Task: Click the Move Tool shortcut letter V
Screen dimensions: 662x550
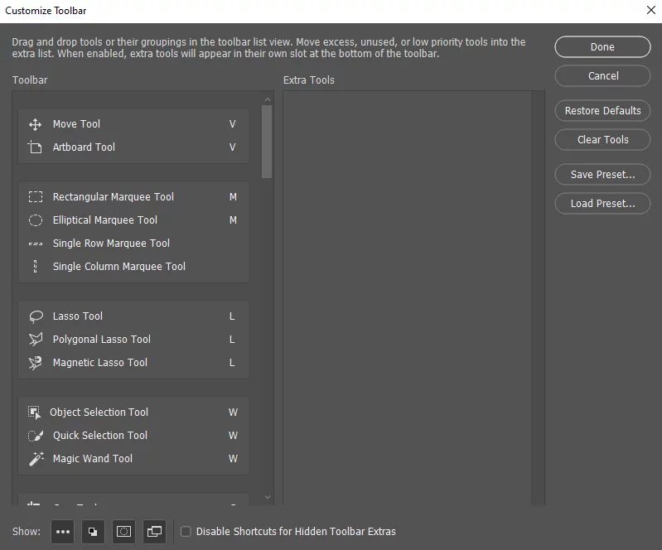Action: click(x=232, y=124)
